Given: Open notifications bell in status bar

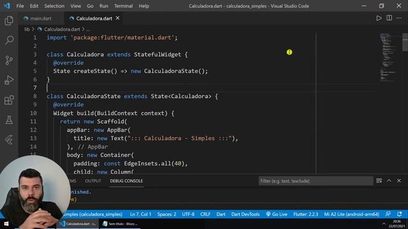Looking at the screenshot, I should point(400,214).
